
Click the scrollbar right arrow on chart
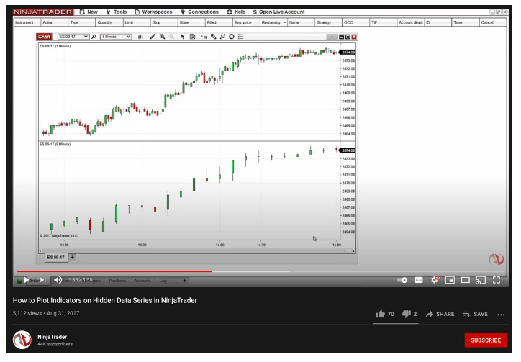click(x=353, y=251)
